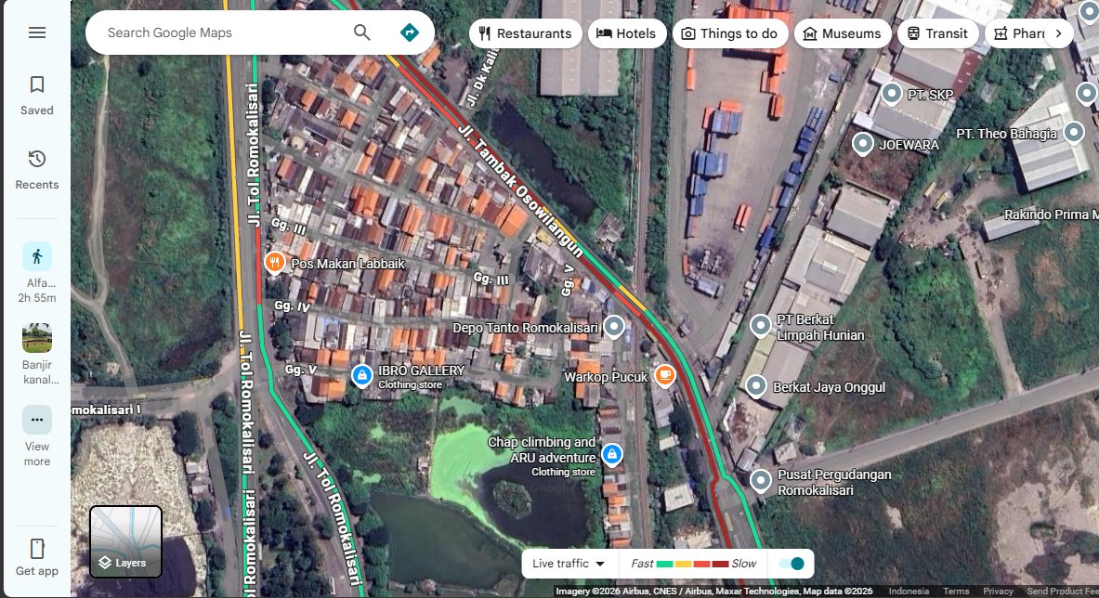Click the Gg. IV street label
The image size is (1099, 598).
[x=293, y=306]
